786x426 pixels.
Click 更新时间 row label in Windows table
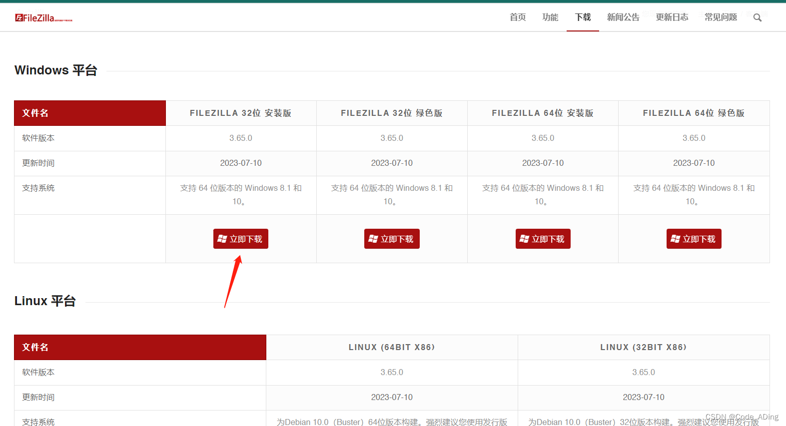[x=38, y=163]
